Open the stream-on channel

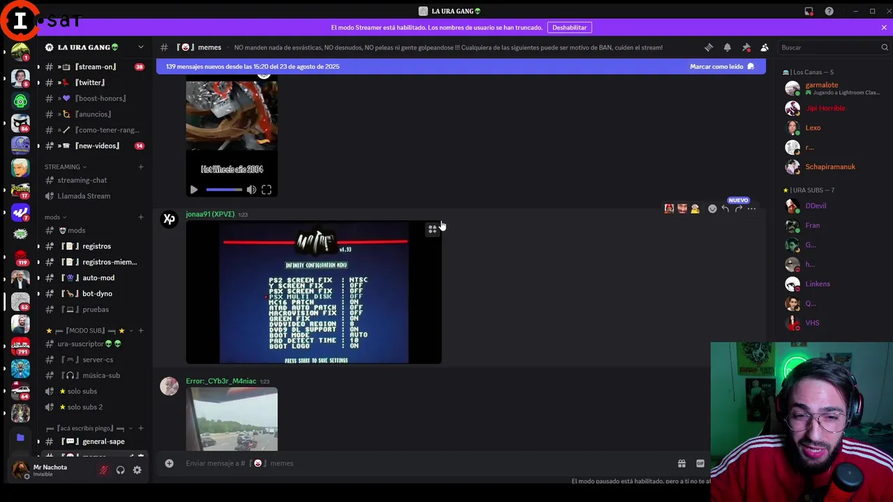(x=95, y=67)
